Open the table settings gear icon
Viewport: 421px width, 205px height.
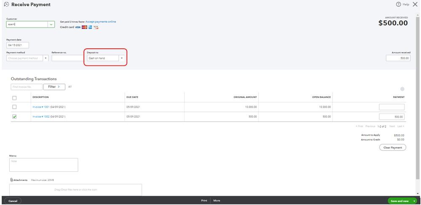402,89
